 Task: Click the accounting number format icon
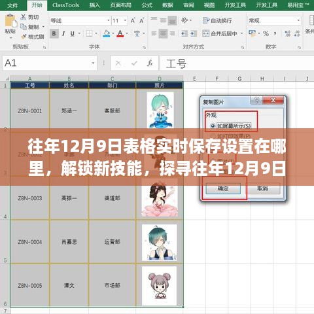coord(253,33)
